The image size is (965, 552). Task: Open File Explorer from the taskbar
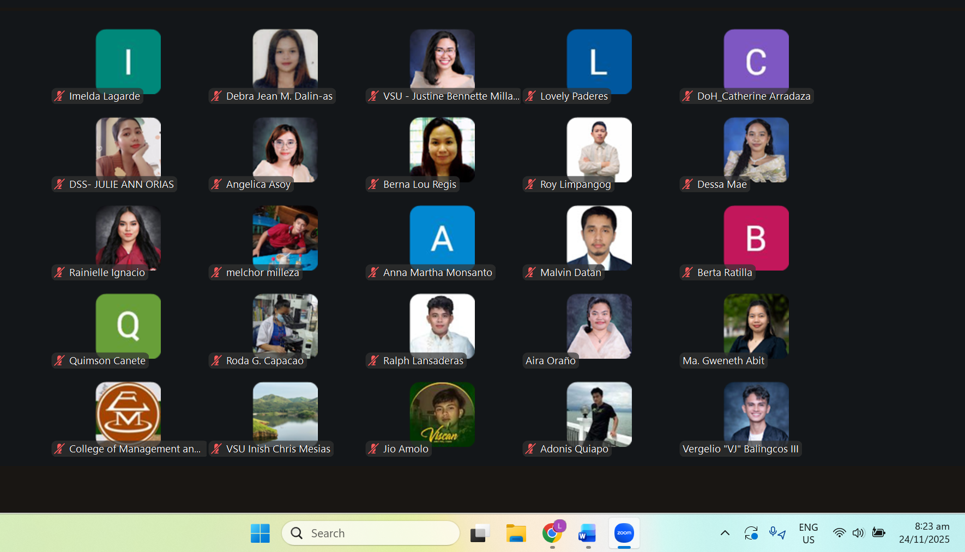pos(516,533)
